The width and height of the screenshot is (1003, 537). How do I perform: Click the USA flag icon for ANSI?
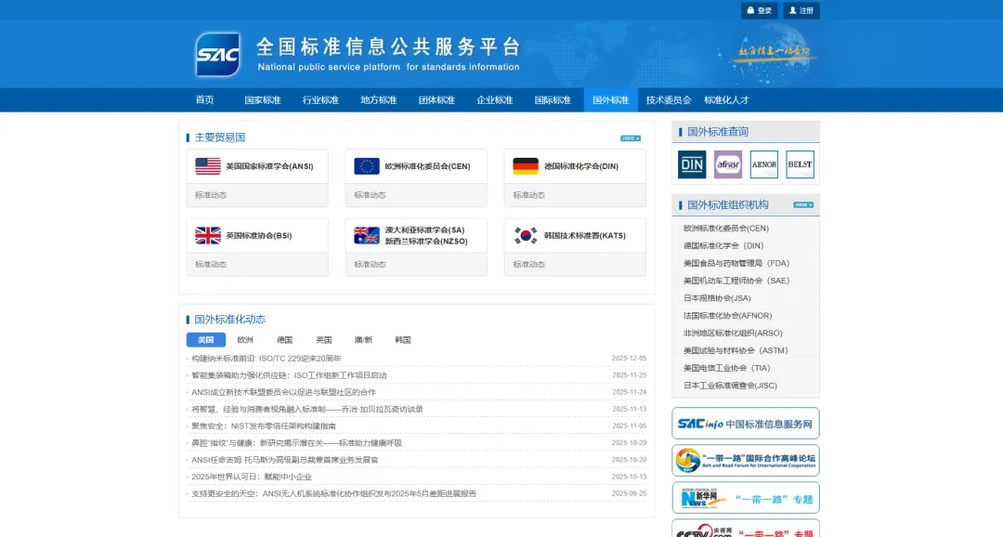coord(208,166)
